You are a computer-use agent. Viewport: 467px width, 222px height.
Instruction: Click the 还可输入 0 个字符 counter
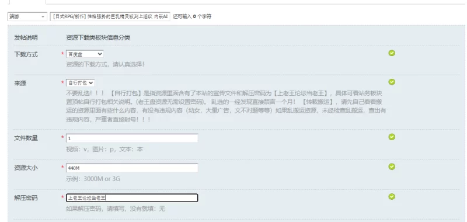[192, 17]
